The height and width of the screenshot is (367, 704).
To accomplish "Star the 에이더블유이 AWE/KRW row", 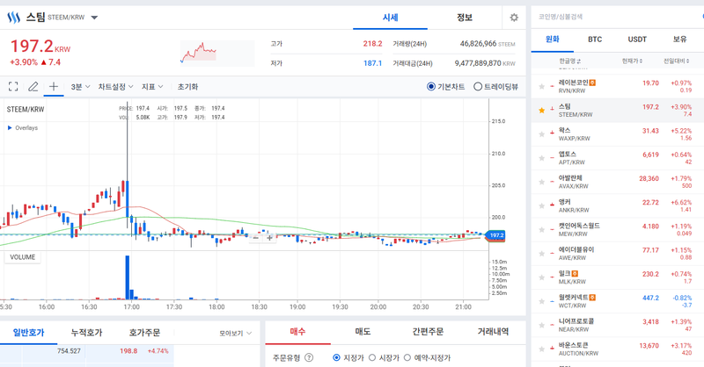I will click(541, 253).
